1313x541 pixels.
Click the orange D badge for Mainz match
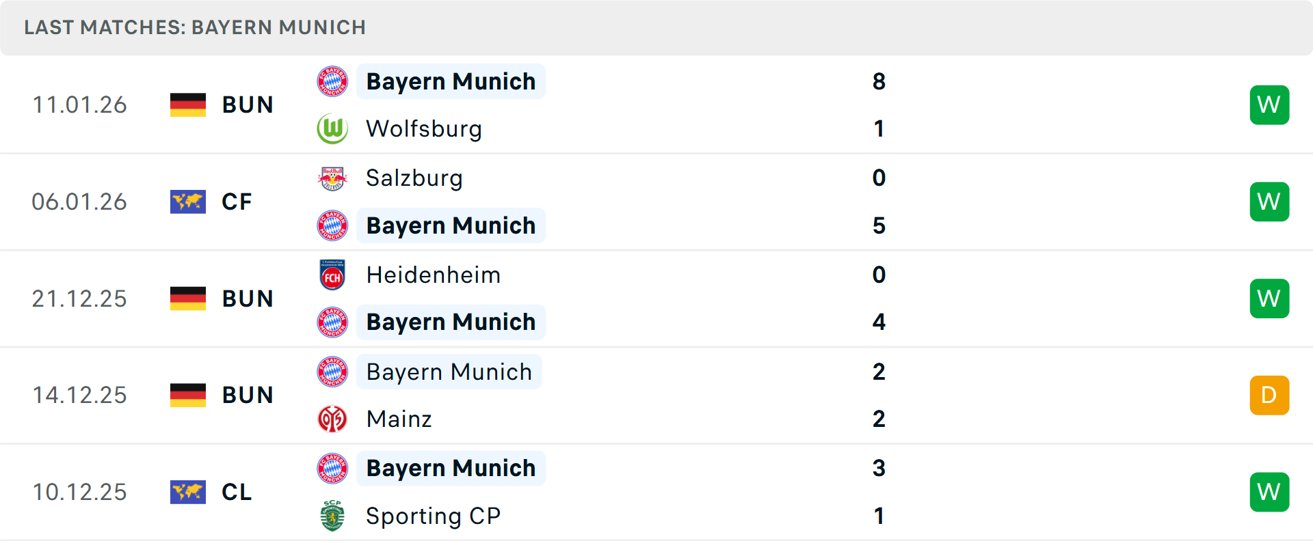tap(1269, 395)
